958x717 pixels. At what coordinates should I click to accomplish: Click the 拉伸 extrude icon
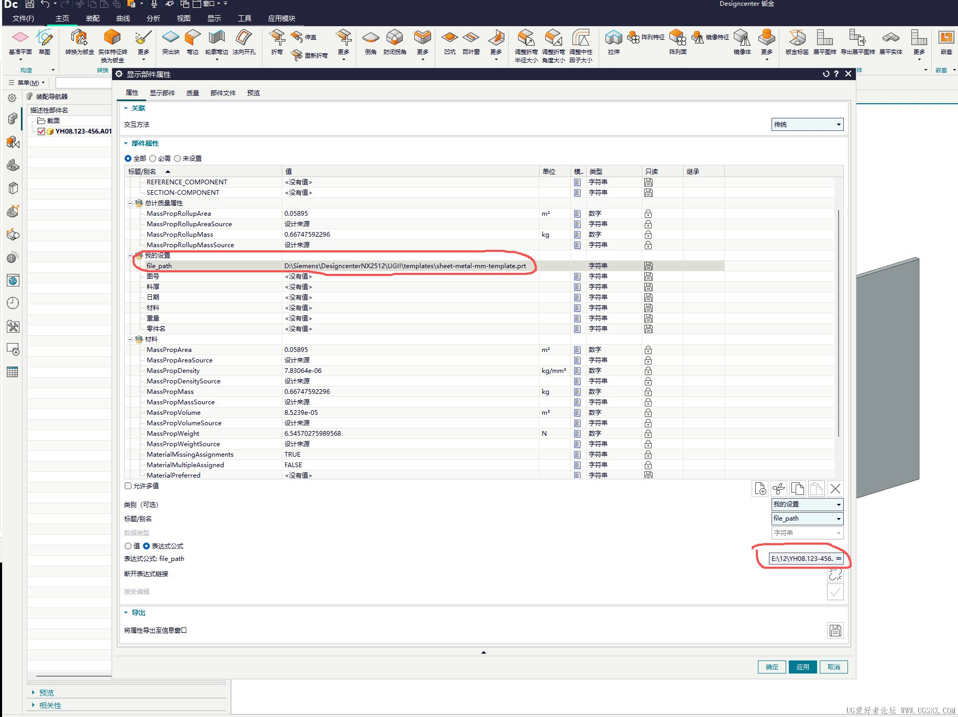(613, 42)
